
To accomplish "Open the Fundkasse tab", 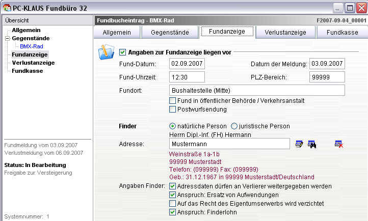I will click(x=342, y=32).
